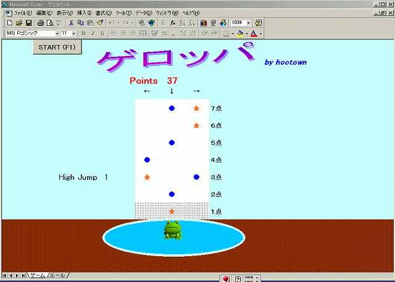This screenshot has height=282, width=395.
Task: Open the 挿入 (Insert) menu
Action: tap(84, 13)
